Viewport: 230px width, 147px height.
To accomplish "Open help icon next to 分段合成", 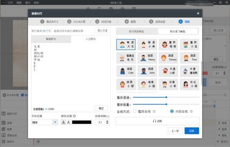I will click(191, 111).
